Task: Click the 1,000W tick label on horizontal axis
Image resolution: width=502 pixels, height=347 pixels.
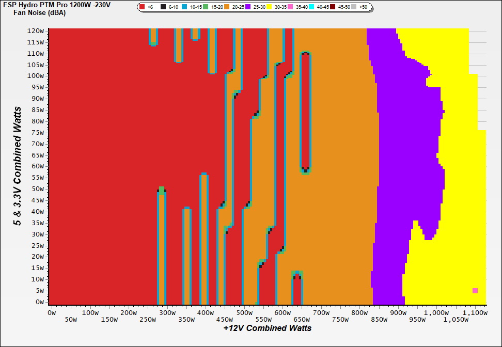Action: [x=436, y=312]
